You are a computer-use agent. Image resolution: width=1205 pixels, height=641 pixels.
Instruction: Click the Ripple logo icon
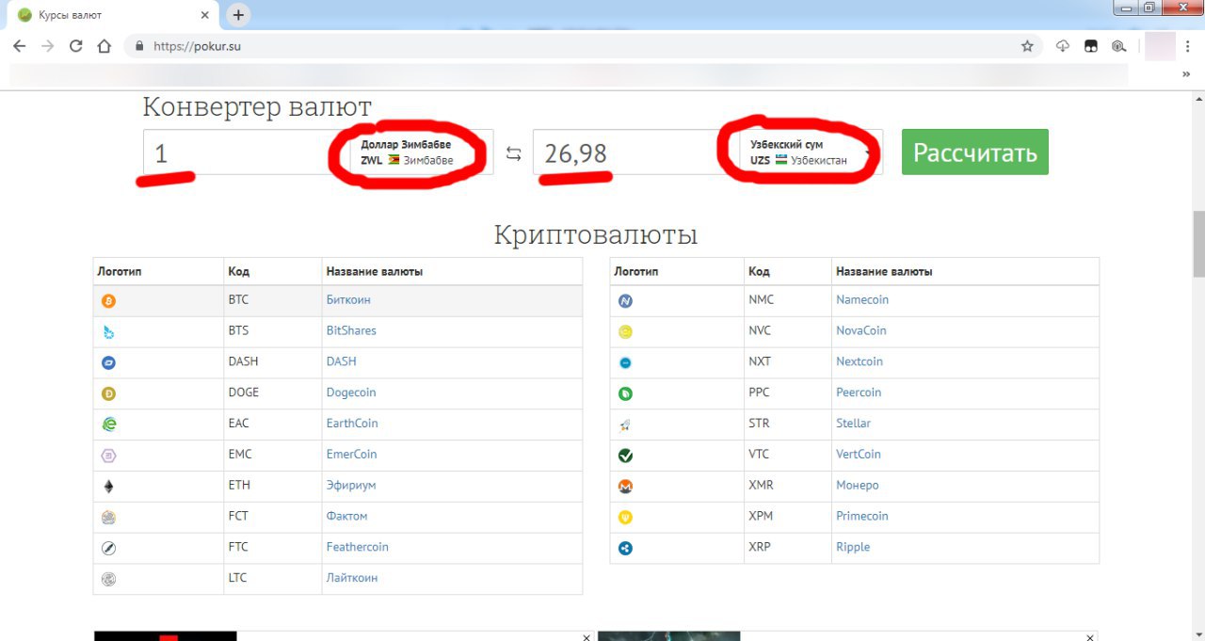point(625,548)
